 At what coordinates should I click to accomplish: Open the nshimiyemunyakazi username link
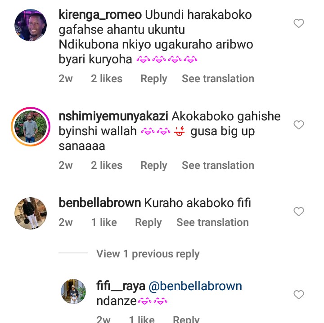pyautogui.click(x=113, y=116)
